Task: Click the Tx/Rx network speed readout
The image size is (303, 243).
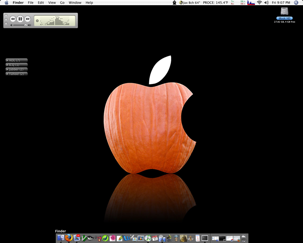Action: coord(238,3)
